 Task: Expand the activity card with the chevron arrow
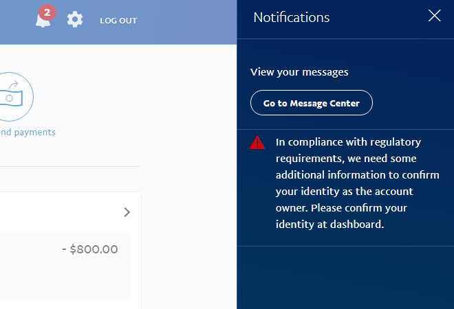coord(127,212)
